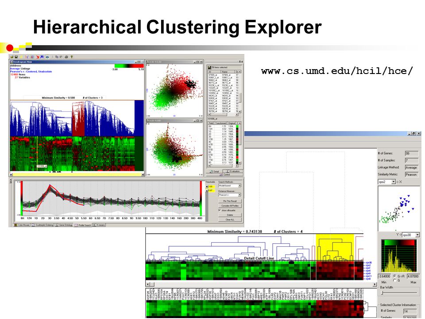Click the right arrow of the heatmap scrollbar
This screenshot has height=319, width=425.
(375, 284)
